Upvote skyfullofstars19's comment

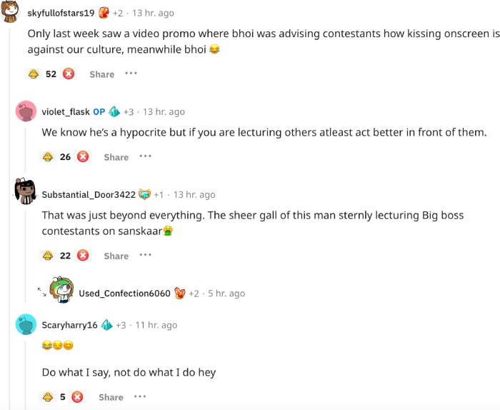coord(33,74)
